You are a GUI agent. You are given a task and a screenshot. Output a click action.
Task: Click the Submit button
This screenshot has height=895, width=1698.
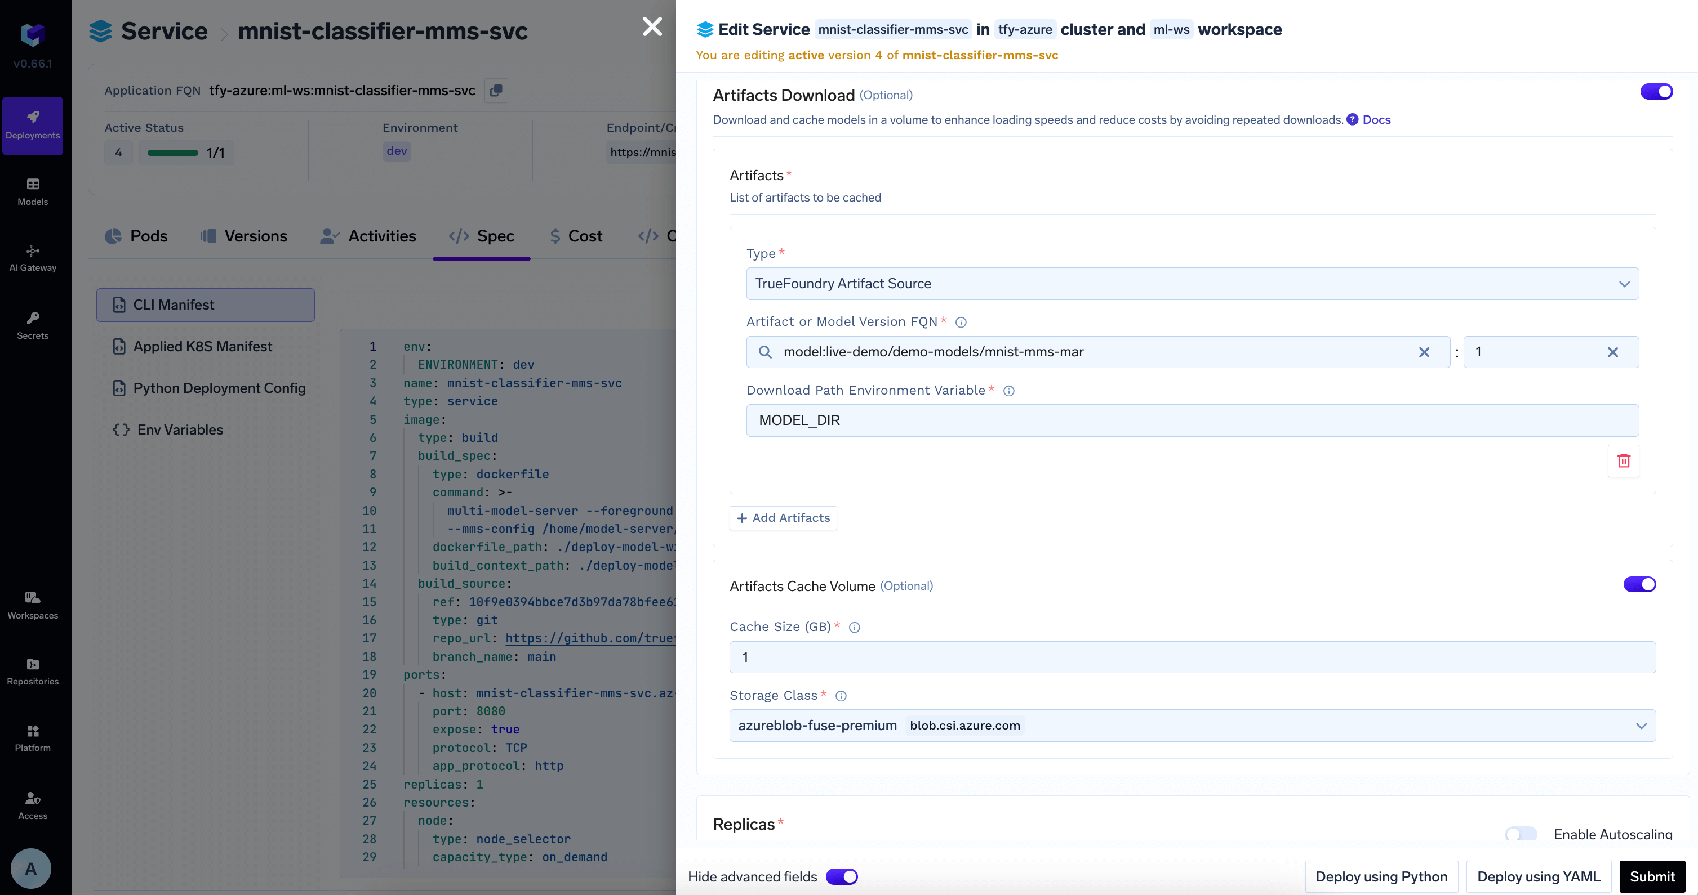tap(1652, 876)
